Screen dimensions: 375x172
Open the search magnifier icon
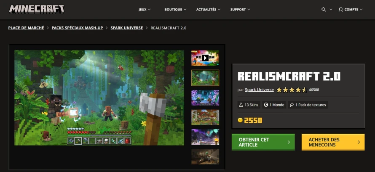coord(324,10)
